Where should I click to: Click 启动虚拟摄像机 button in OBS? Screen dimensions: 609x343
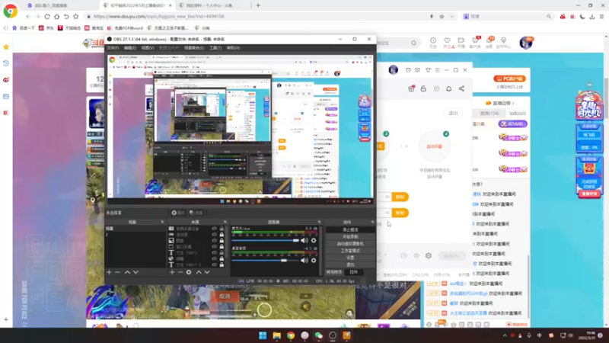click(x=350, y=244)
